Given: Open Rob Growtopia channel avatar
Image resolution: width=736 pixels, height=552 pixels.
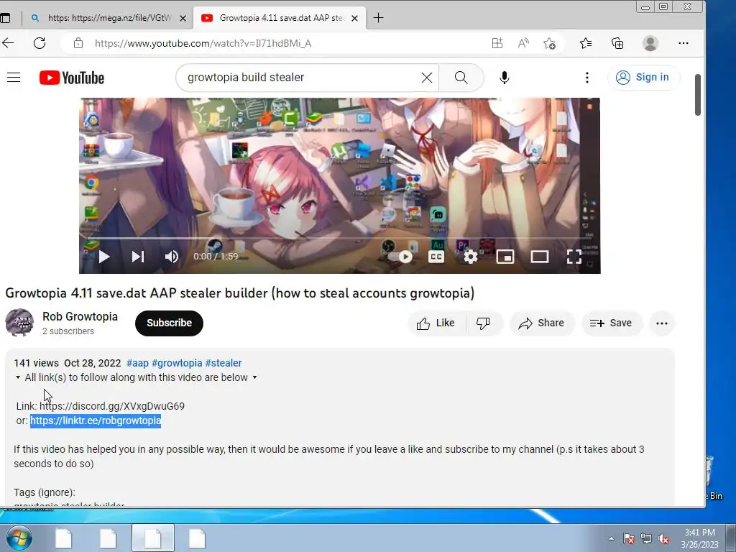Looking at the screenshot, I should click(x=19, y=323).
